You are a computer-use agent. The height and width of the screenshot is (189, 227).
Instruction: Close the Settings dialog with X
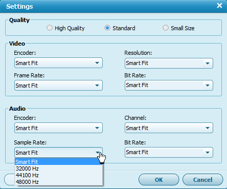(219, 6)
